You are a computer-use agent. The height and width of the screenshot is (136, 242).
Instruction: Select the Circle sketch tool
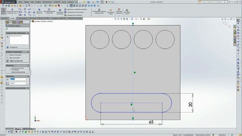pos(25,9)
